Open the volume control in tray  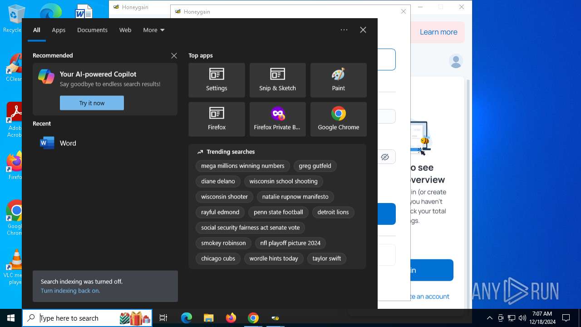522,318
